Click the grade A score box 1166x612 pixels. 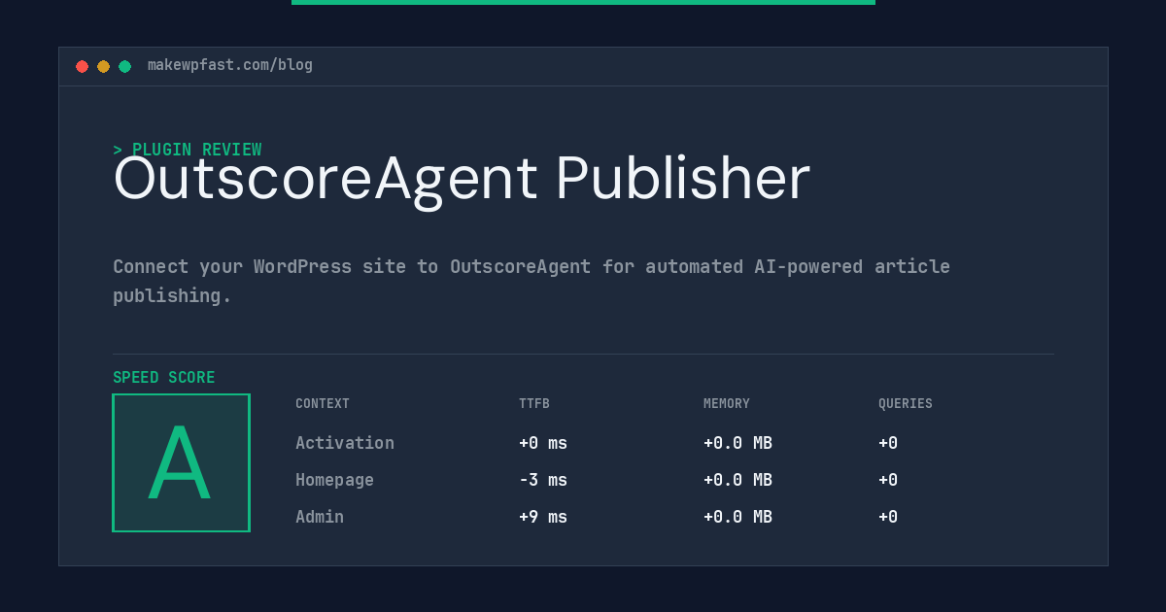[182, 462]
